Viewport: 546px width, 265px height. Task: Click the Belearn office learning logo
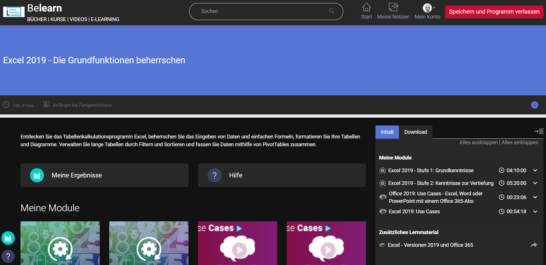point(14,12)
